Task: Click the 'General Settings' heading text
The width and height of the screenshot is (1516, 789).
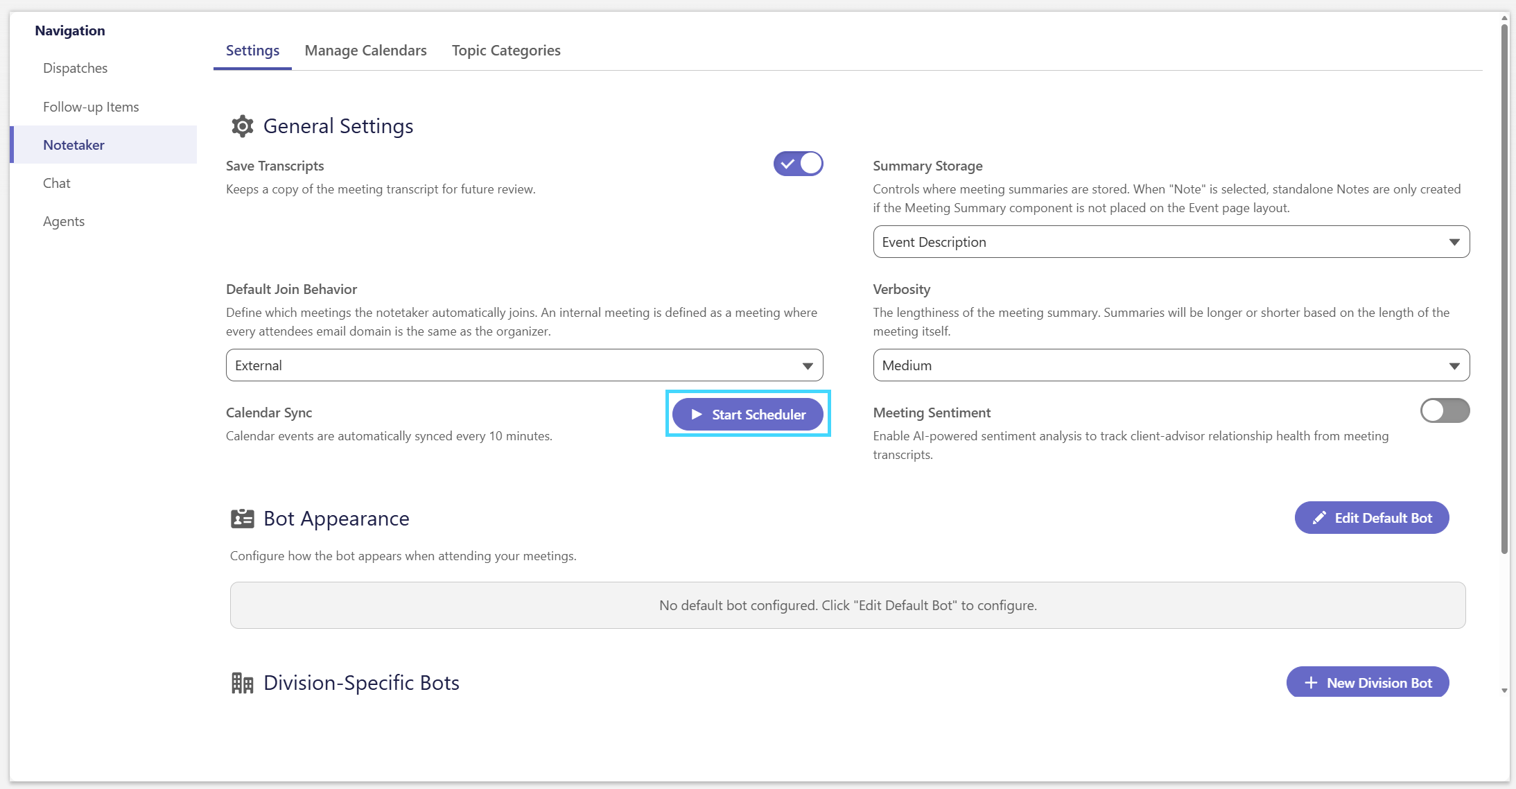Action: tap(338, 126)
